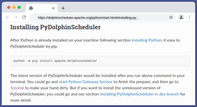
Task: Go forward to the next page
Action: pos(16,17)
